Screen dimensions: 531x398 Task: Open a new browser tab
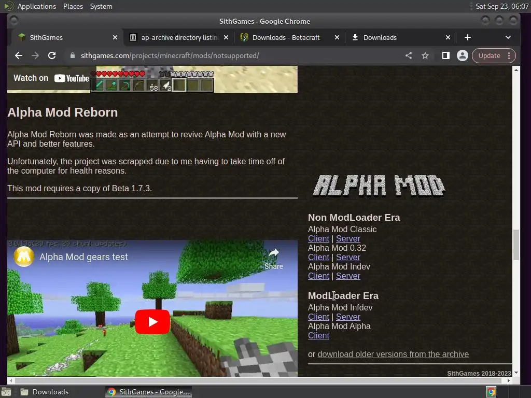(x=468, y=37)
